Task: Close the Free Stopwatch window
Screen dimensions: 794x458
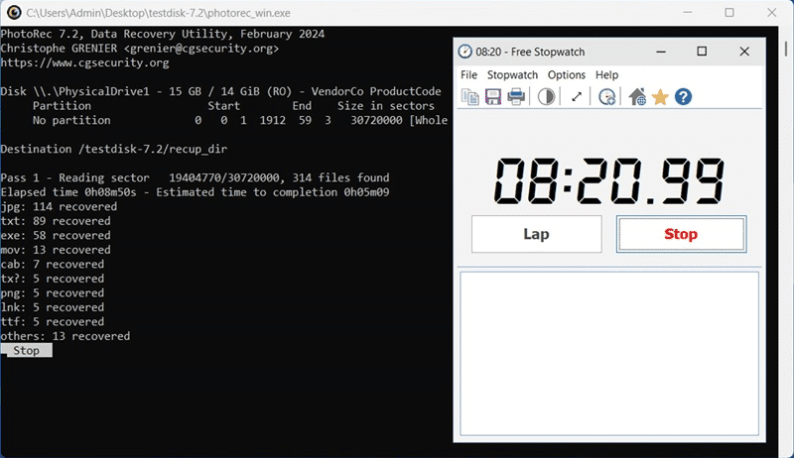Action: [x=744, y=52]
